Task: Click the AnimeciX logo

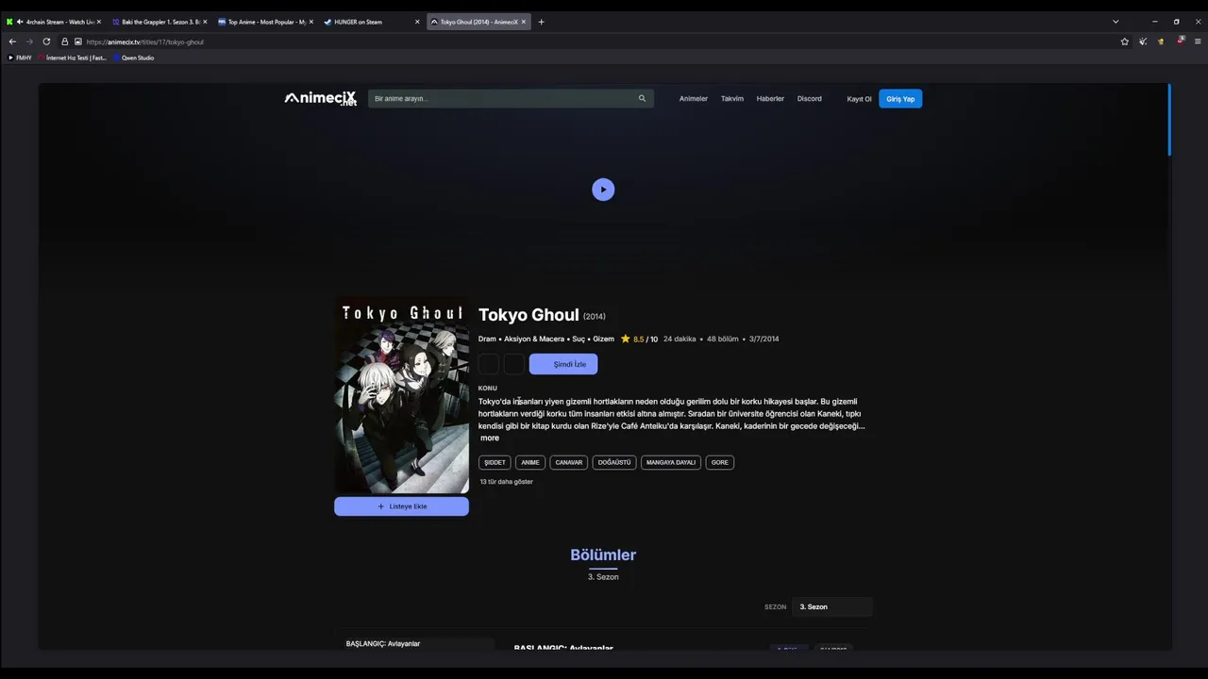Action: (321, 98)
